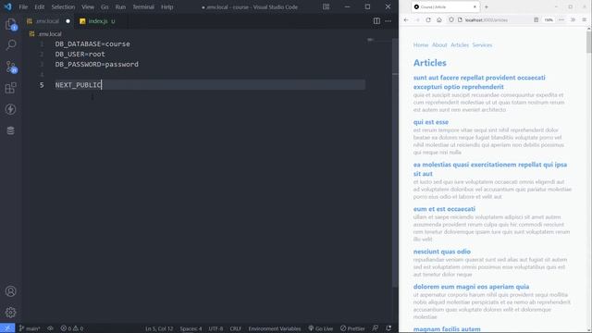Switch to the .env.local editor tab
The width and height of the screenshot is (592, 333).
point(48,21)
